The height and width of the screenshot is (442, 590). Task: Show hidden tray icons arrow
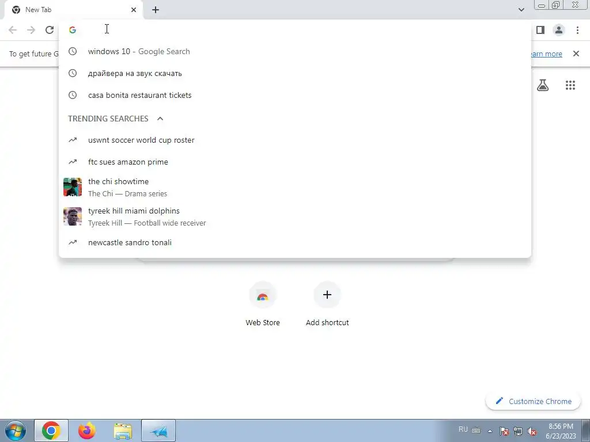[490, 431]
